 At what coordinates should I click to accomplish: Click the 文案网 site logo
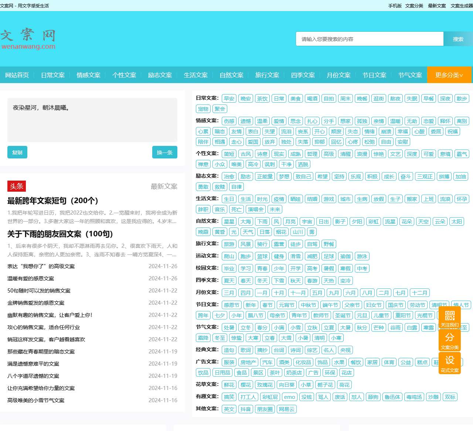coord(28,40)
